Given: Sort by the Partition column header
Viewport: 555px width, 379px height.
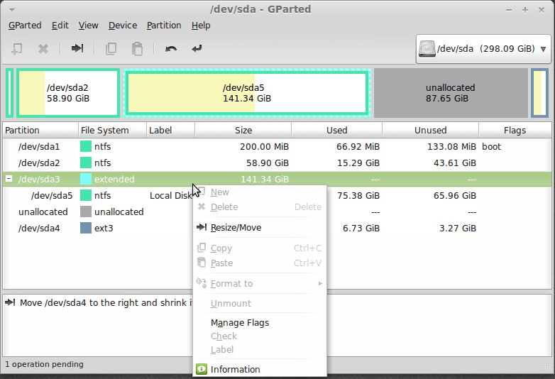Looking at the screenshot, I should 40,130.
